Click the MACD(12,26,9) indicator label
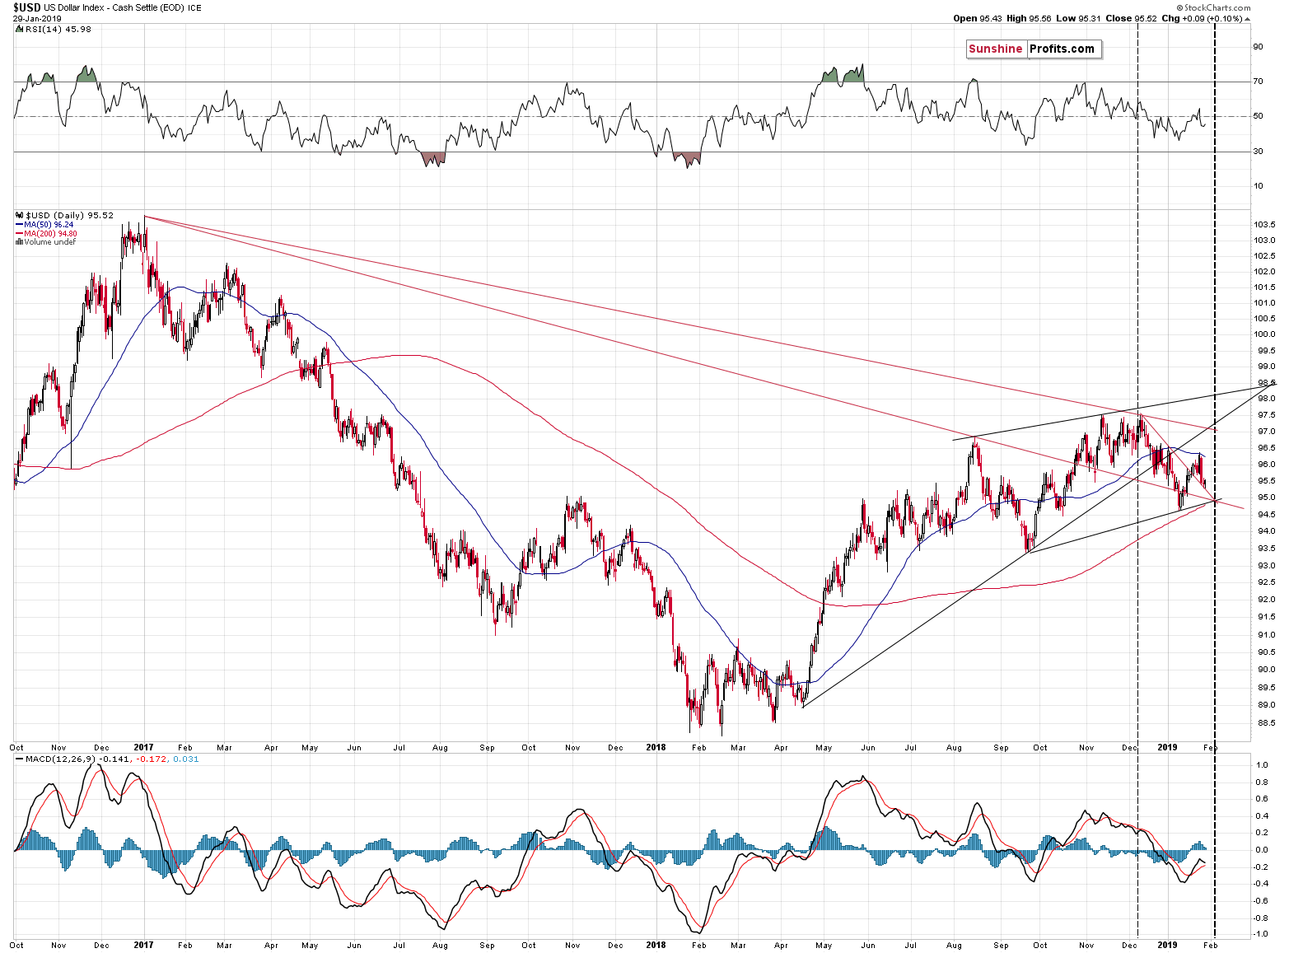This screenshot has width=1289, height=953. click(60, 759)
